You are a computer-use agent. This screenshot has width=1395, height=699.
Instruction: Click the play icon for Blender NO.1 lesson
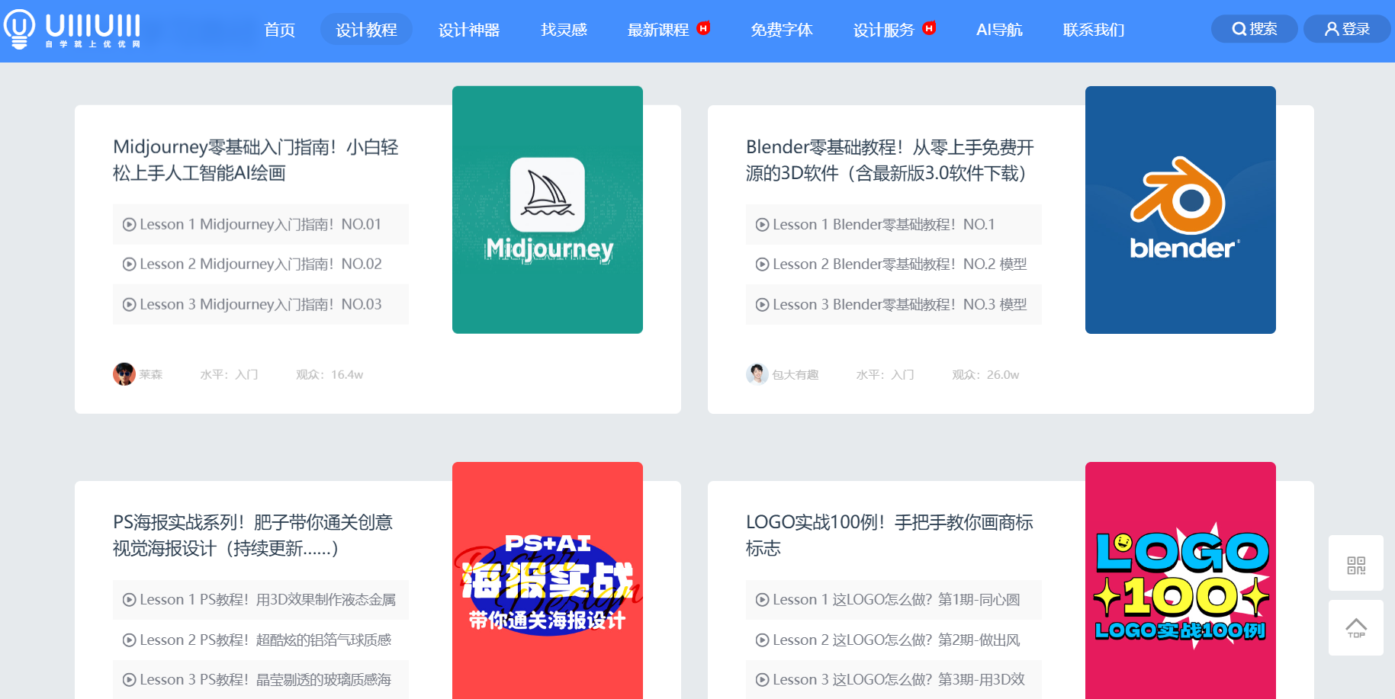763,225
